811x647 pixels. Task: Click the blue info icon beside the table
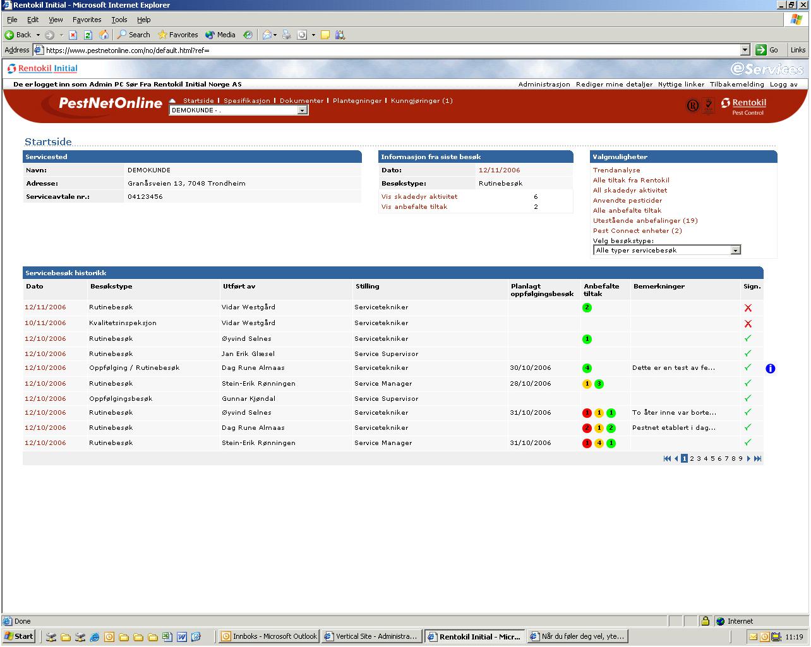tap(770, 369)
